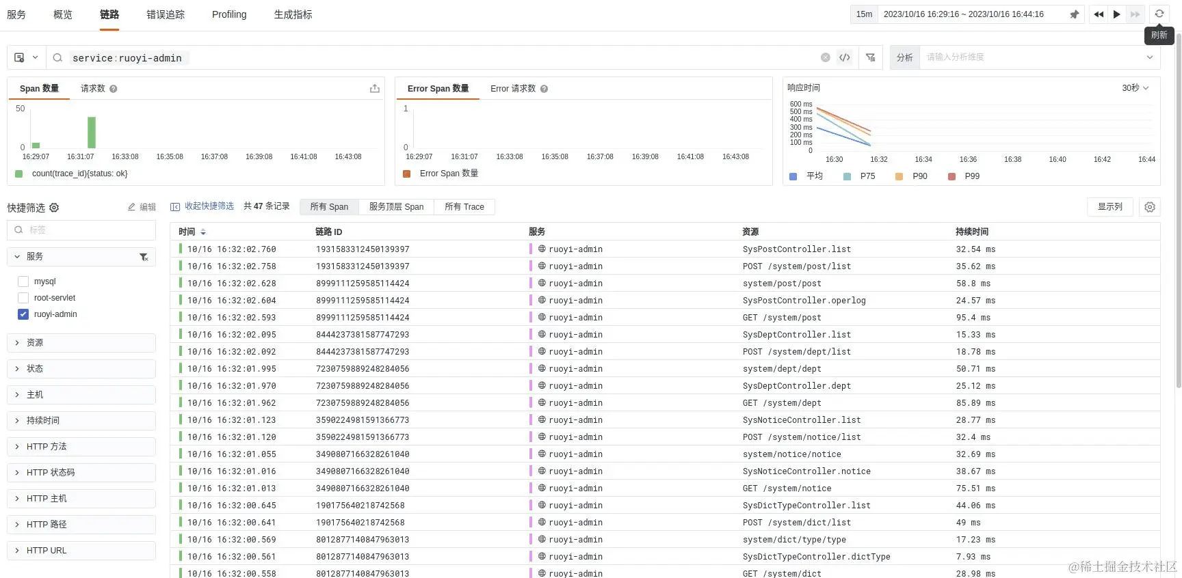This screenshot has height=578, width=1182.
Task: Switch to code query mode icon
Action: click(845, 57)
